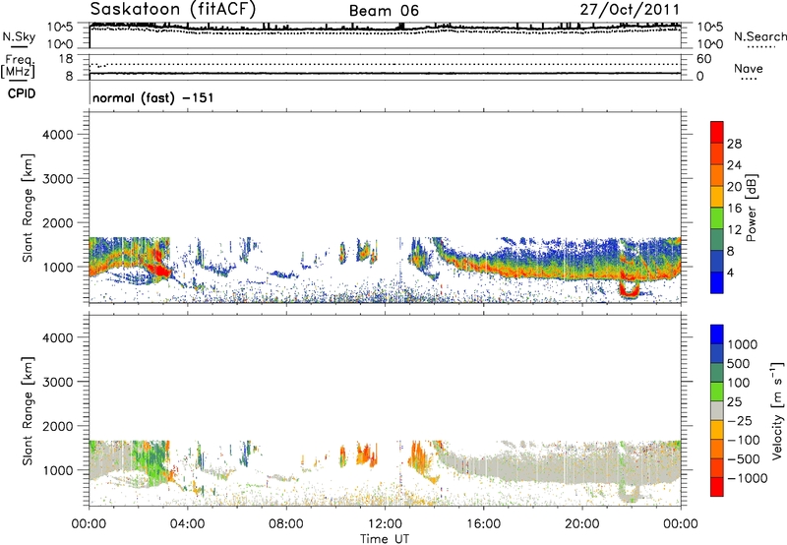Click the U-shaped red echo near 22:00 in power panel
Viewport: 787px width, 545px height.
[630, 290]
